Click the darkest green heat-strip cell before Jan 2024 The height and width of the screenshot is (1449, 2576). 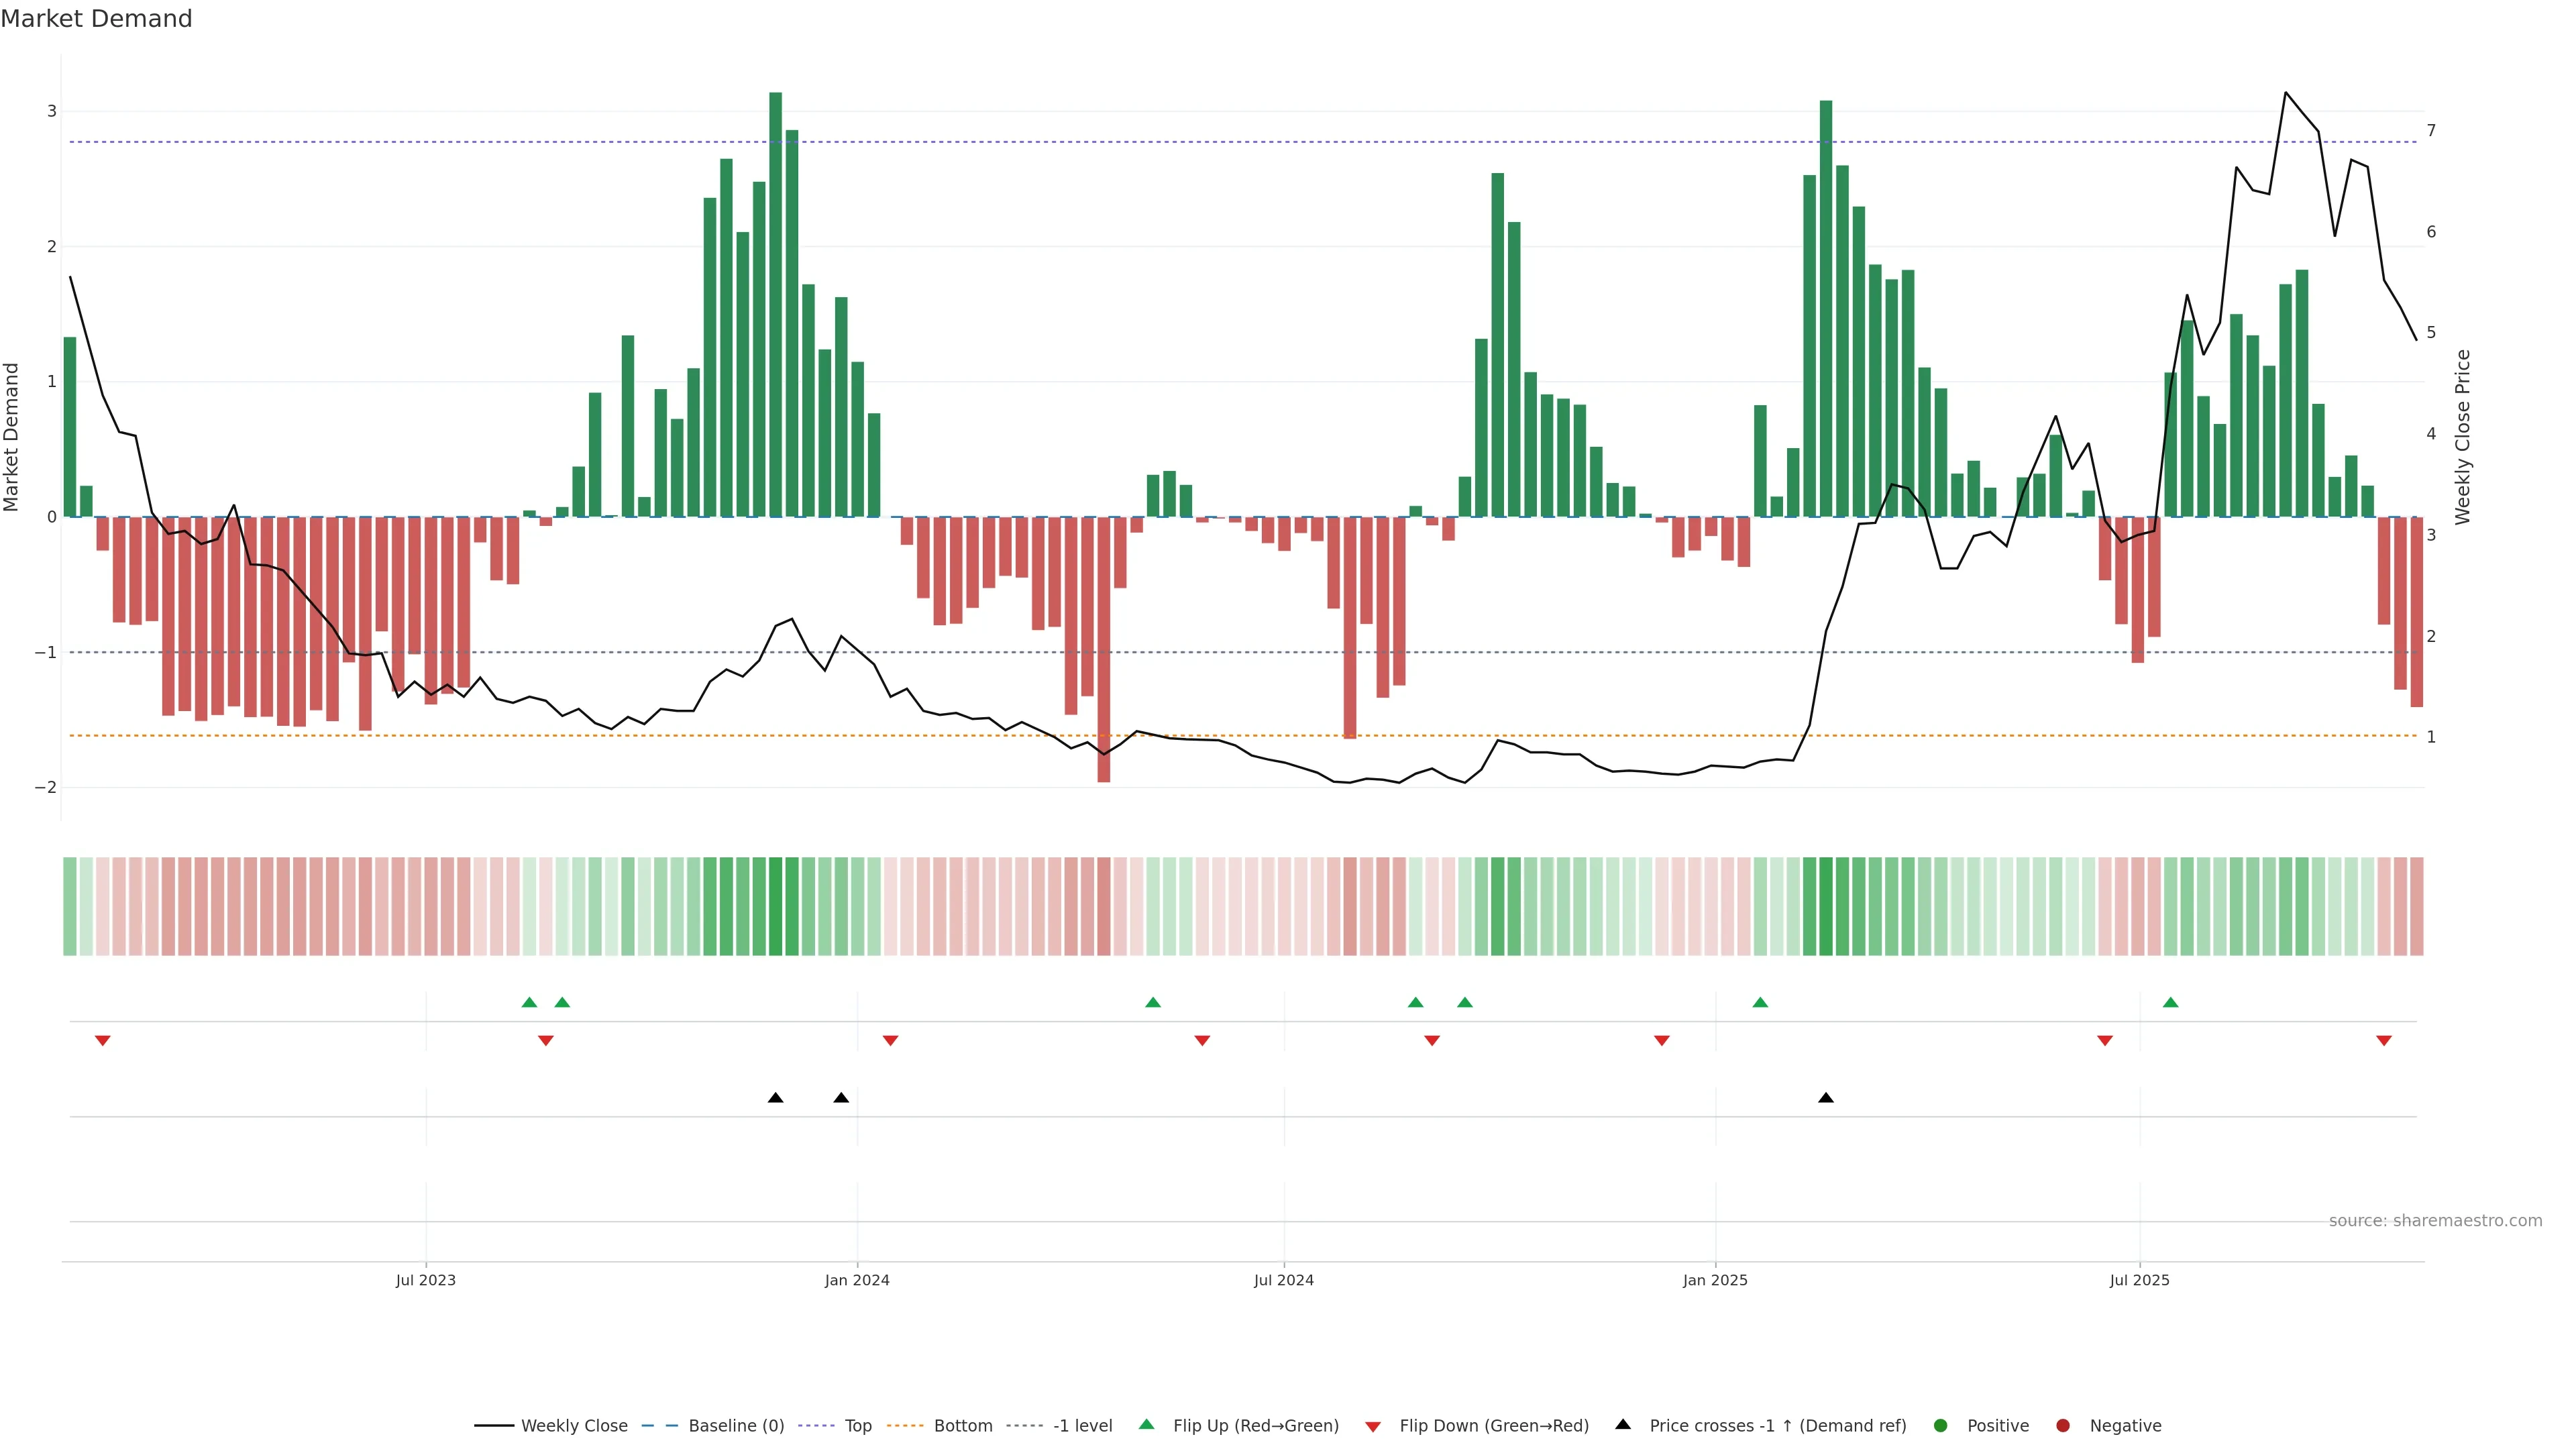[x=776, y=906]
